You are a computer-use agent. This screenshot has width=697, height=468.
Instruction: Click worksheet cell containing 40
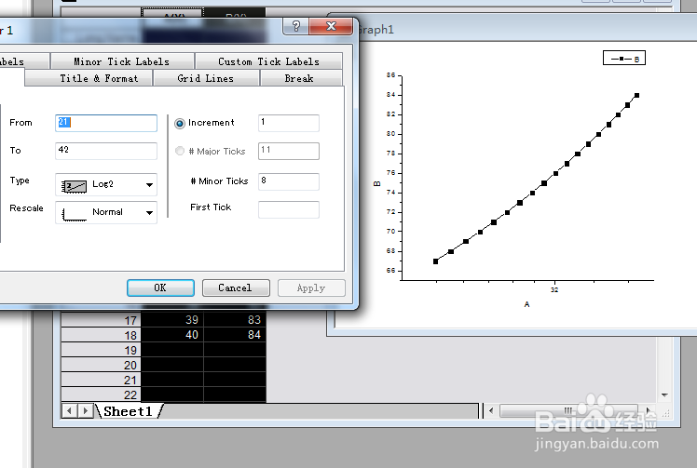click(x=172, y=335)
